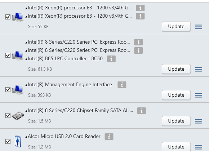Collapse the B85 LPC Controller entry arrow
209x151 pixels.
(26, 59)
